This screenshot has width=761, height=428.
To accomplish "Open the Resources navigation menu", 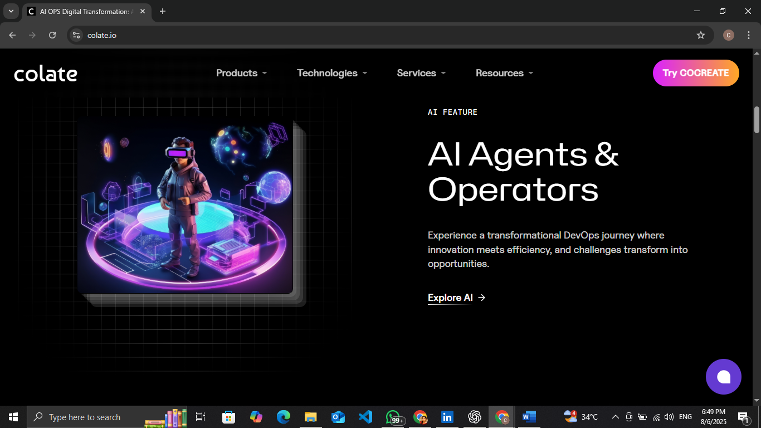I will coord(504,73).
